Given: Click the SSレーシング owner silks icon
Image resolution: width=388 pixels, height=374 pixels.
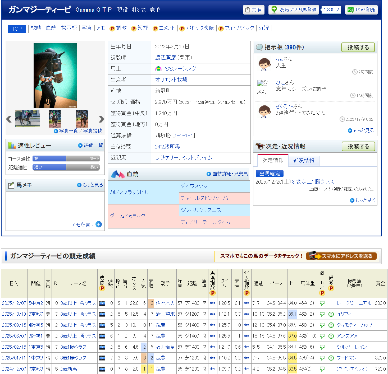Looking at the screenshot, I should pyautogui.click(x=158, y=69).
